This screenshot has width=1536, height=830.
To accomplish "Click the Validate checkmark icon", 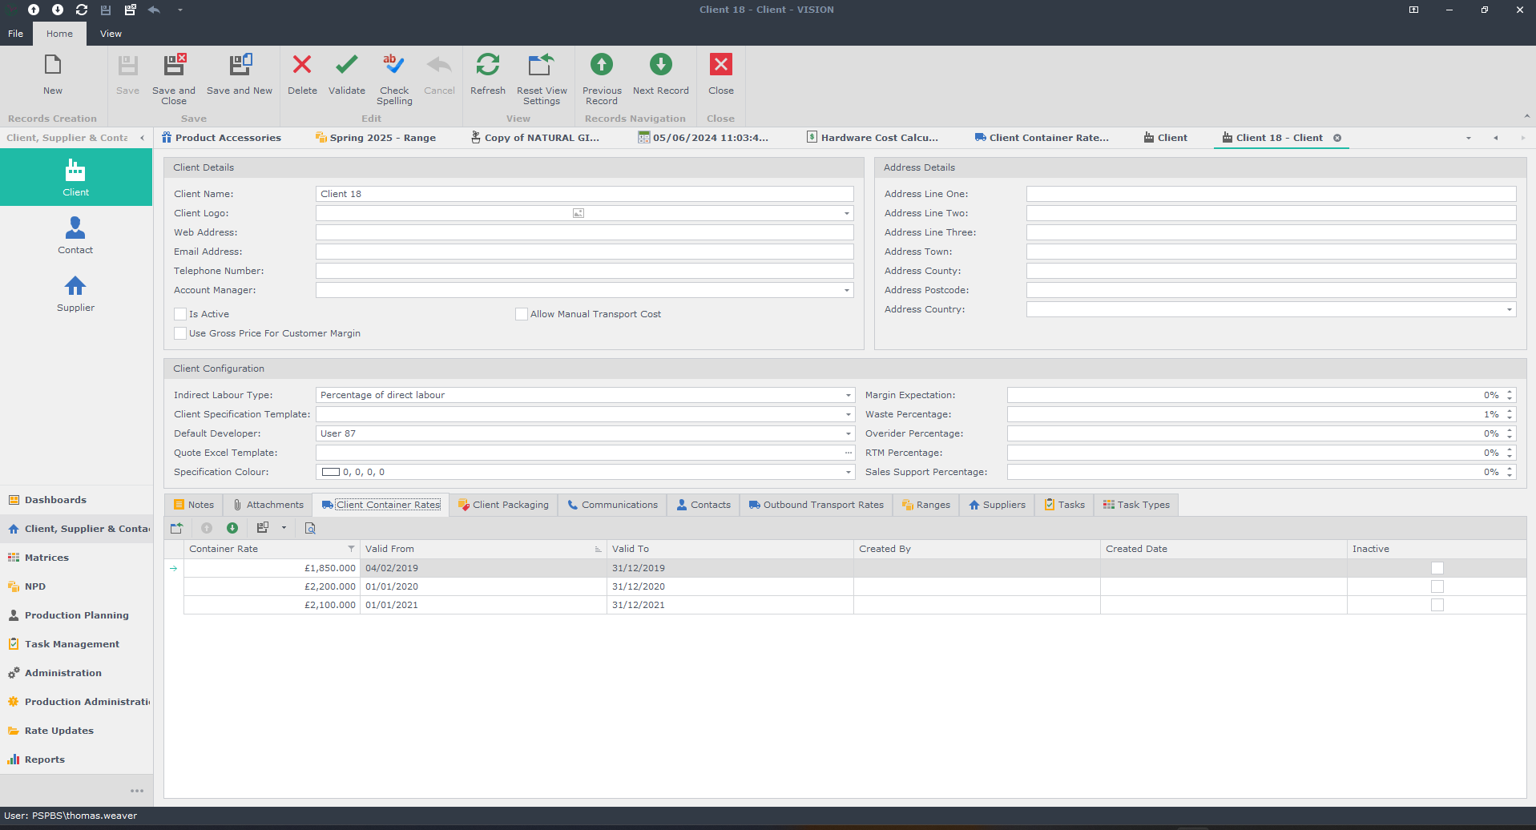I will (x=347, y=65).
